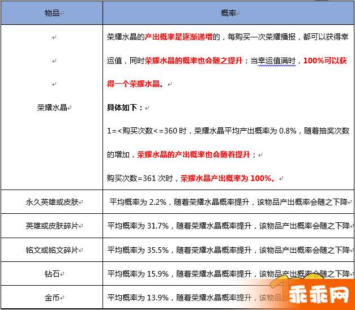Click the 物品 column header
Image resolution: width=355 pixels, height=310 pixels.
click(52, 13)
